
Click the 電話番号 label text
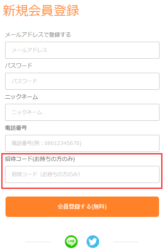click(x=16, y=128)
